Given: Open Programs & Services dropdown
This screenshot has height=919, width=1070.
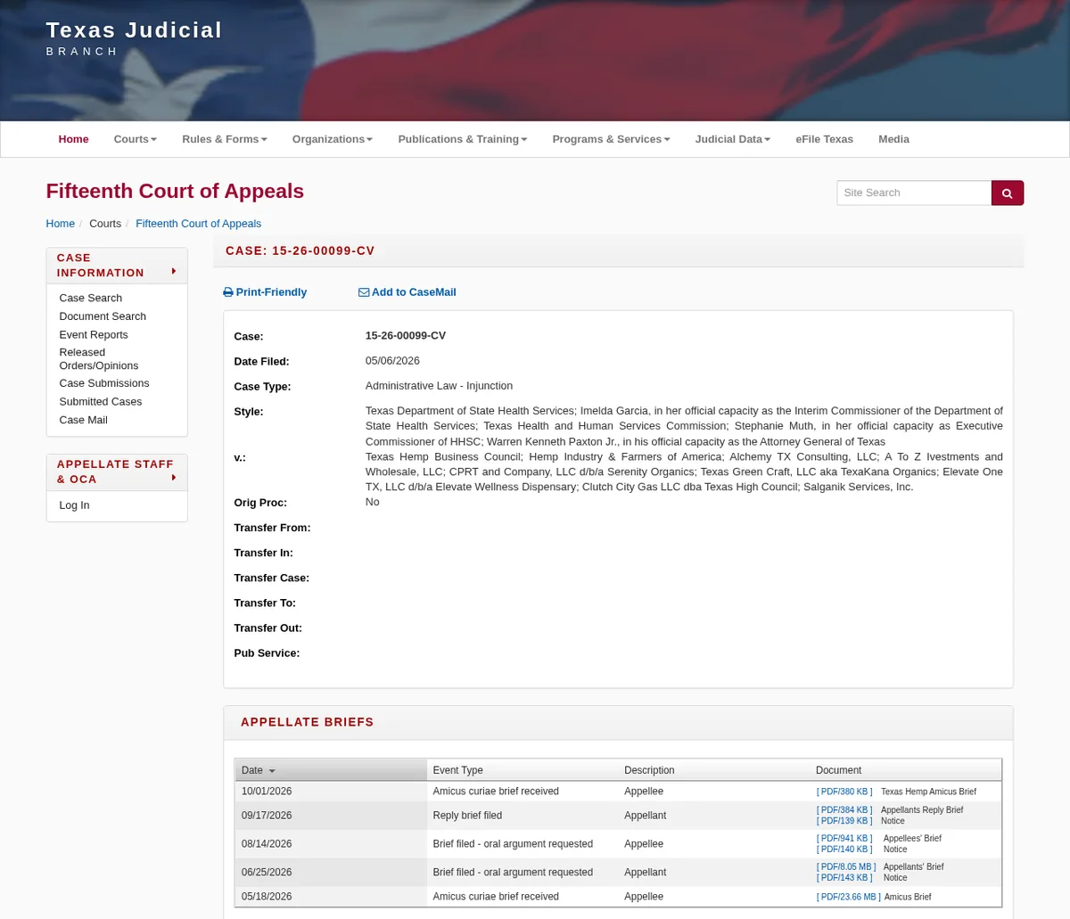Looking at the screenshot, I should click(x=611, y=139).
